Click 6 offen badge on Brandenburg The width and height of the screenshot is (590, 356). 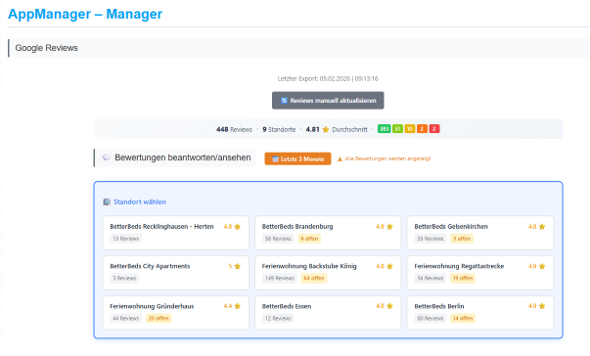tap(309, 239)
